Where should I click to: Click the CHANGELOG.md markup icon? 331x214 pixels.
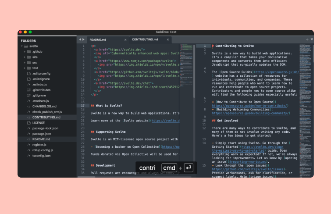click(x=29, y=107)
